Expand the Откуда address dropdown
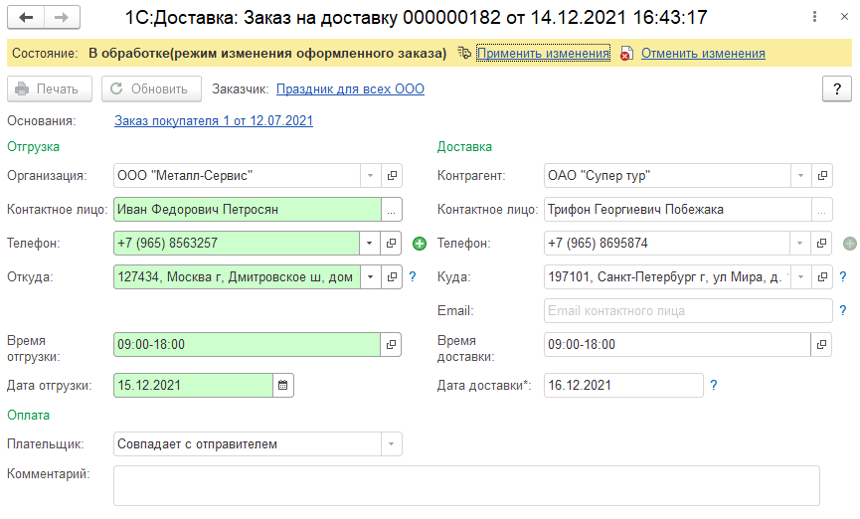 tap(371, 277)
